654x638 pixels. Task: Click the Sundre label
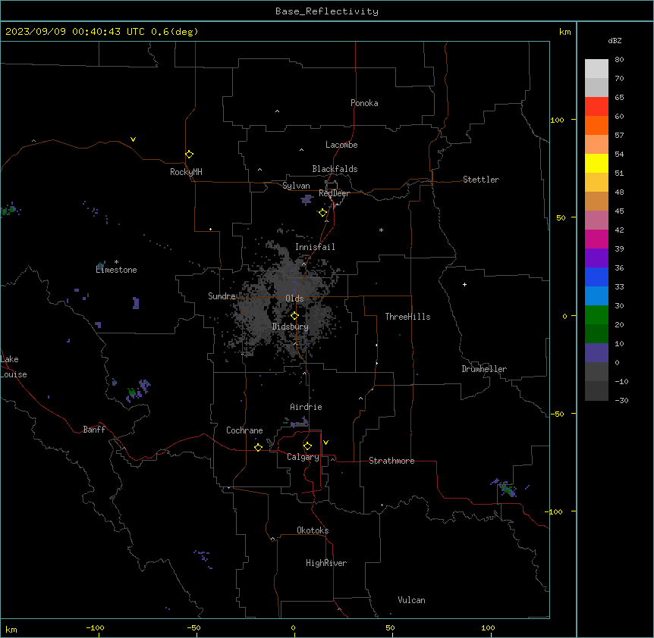pyautogui.click(x=222, y=296)
